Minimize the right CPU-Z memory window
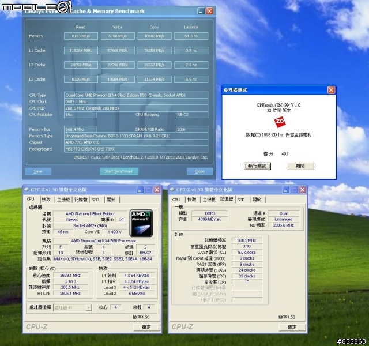 tap(285, 190)
